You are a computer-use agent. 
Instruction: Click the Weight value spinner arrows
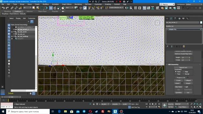point(190,58)
